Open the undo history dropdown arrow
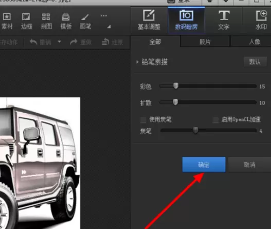The height and width of the screenshot is (229, 271). click(59, 42)
